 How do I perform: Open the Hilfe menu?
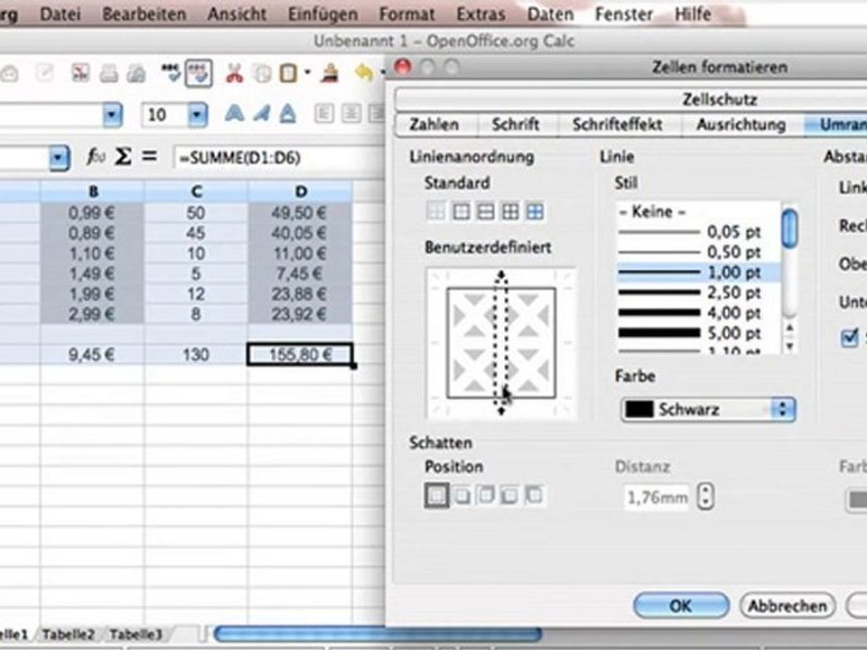click(x=693, y=14)
